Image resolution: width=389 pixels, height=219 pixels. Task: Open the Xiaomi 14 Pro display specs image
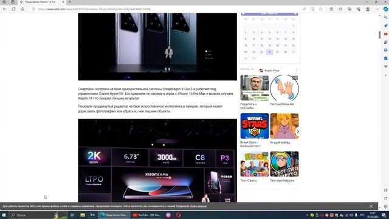(157, 161)
